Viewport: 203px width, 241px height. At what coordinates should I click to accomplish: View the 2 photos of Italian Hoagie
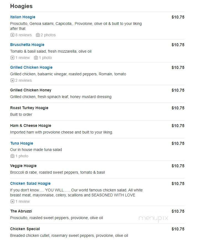[x=48, y=35]
